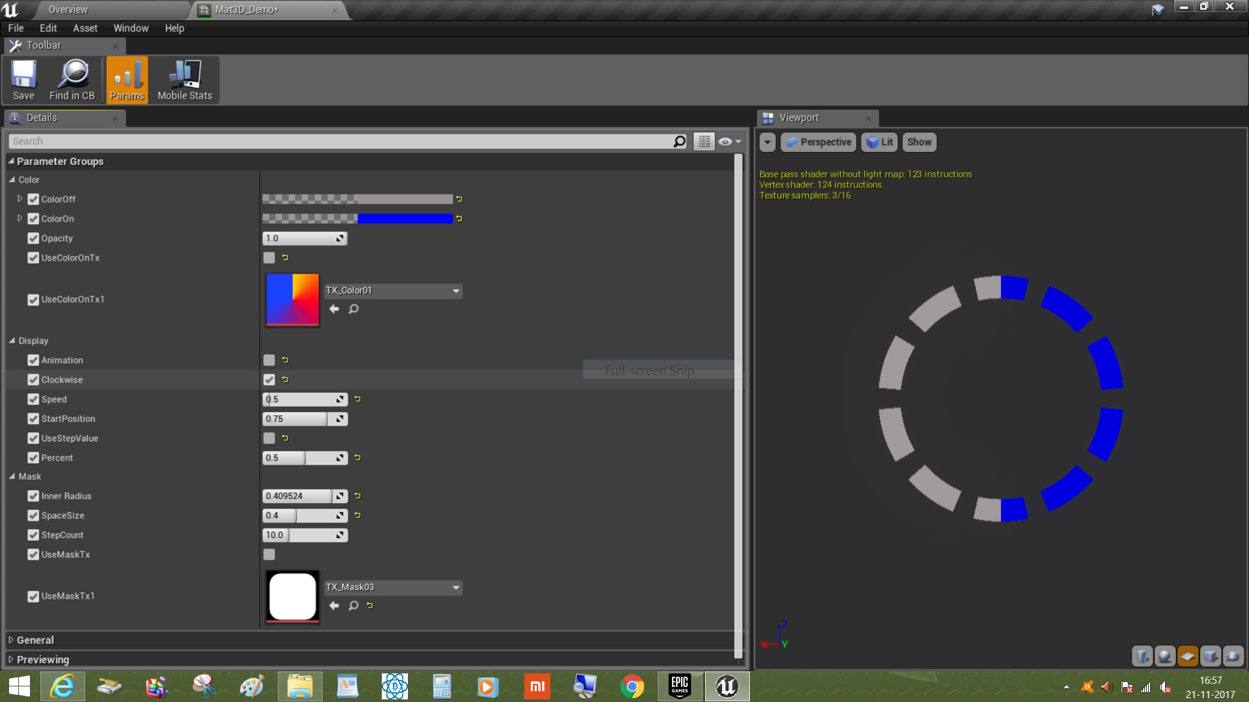
Task: Toggle the Params toolbar icon
Action: [x=127, y=79]
